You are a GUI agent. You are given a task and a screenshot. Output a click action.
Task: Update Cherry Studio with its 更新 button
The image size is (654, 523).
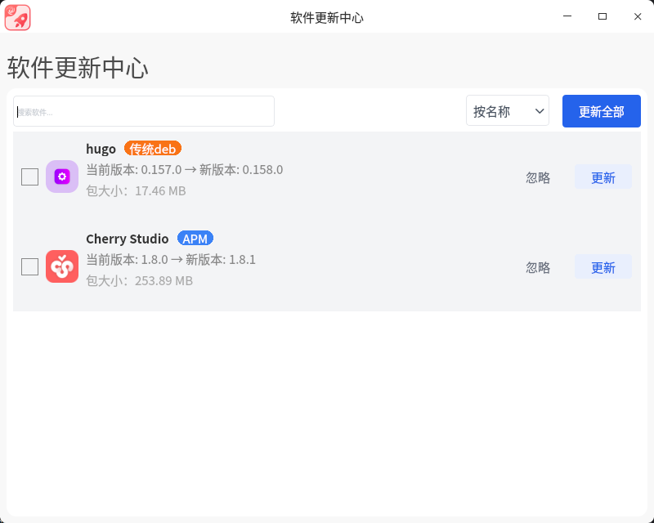(603, 267)
